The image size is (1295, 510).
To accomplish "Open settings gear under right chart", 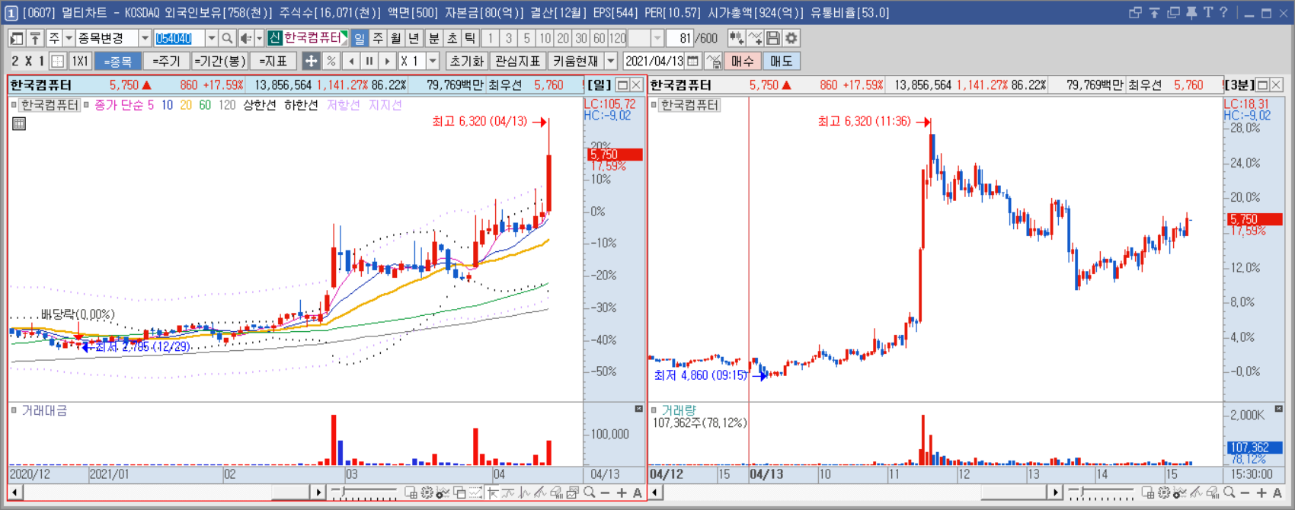I will click(1164, 492).
